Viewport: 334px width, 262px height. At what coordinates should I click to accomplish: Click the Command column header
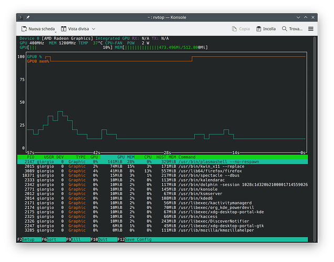[x=187, y=157]
